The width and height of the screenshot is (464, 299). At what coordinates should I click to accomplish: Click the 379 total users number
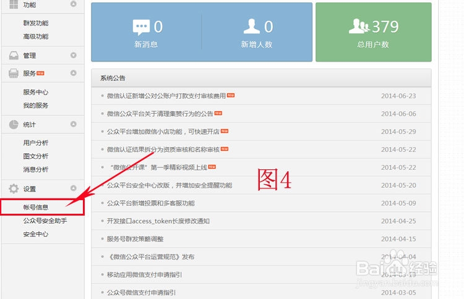pos(385,27)
